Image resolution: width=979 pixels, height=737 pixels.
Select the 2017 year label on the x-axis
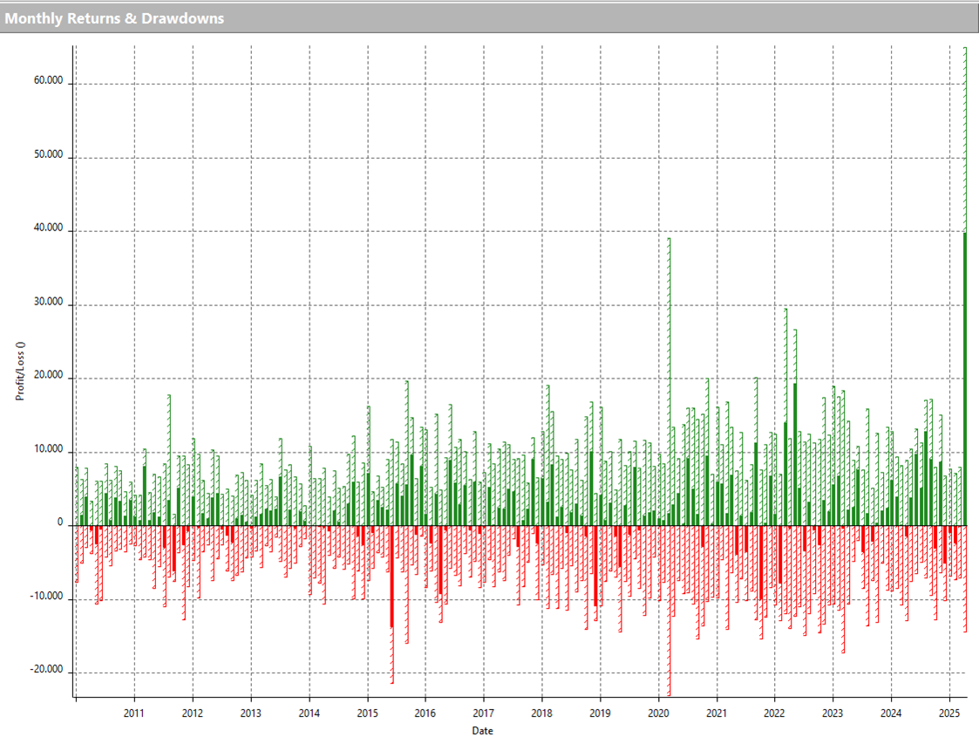484,713
